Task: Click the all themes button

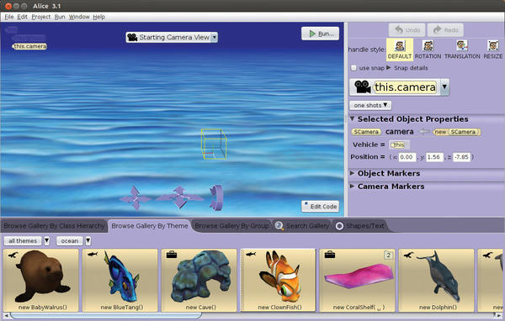Action: [x=23, y=240]
